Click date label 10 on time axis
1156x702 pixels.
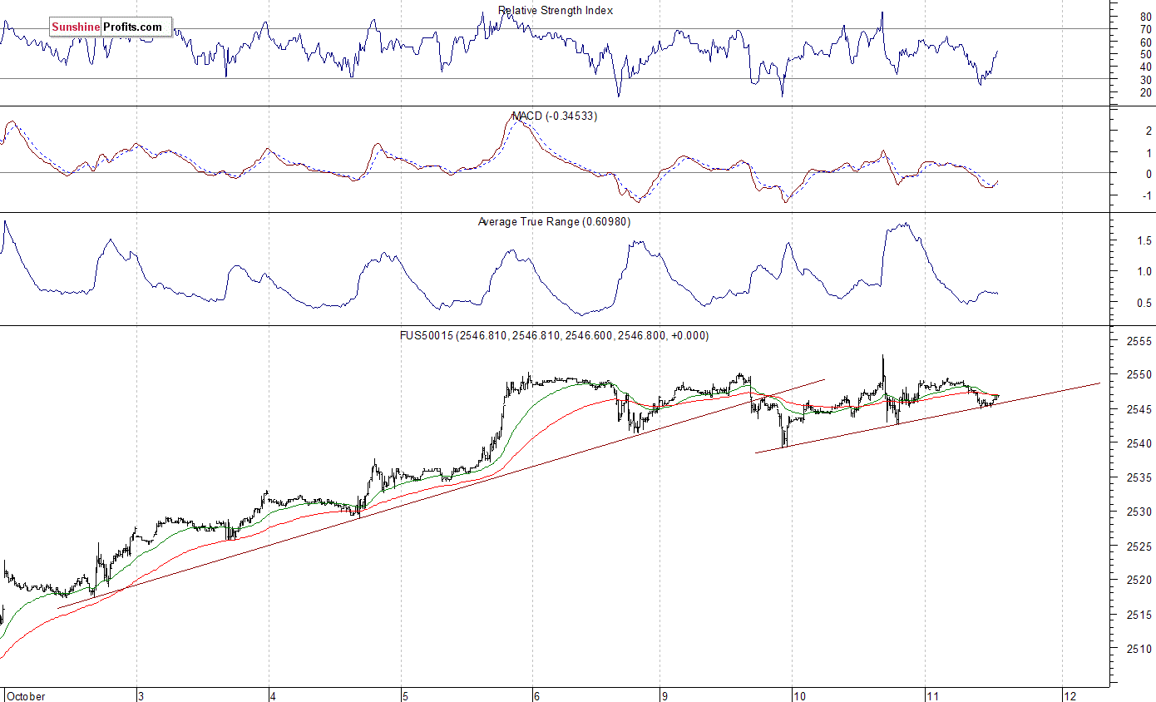tap(799, 695)
